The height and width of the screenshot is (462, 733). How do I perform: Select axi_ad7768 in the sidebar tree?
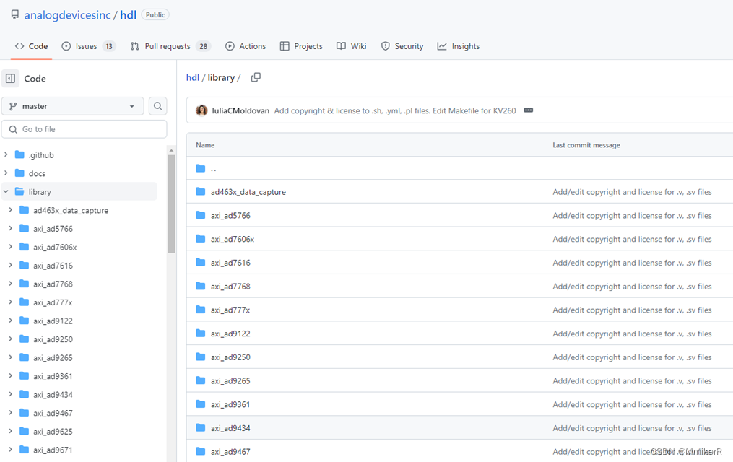53,284
